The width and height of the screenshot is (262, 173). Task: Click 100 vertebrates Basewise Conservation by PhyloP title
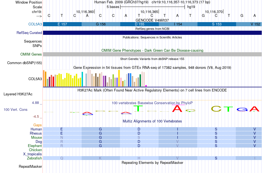(152, 103)
